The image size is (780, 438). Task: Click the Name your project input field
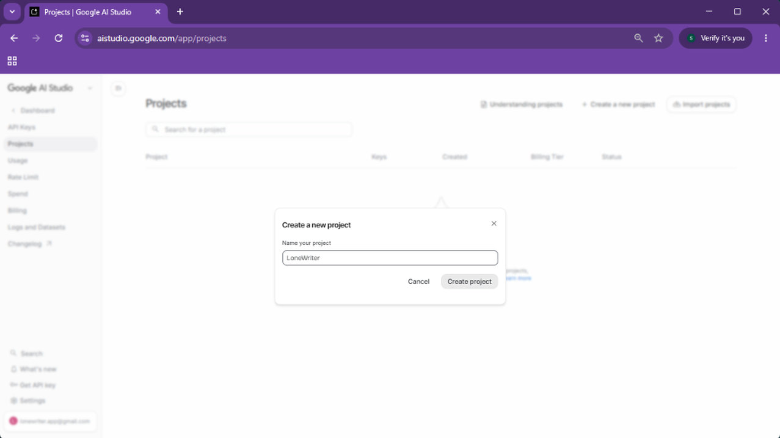pos(390,258)
